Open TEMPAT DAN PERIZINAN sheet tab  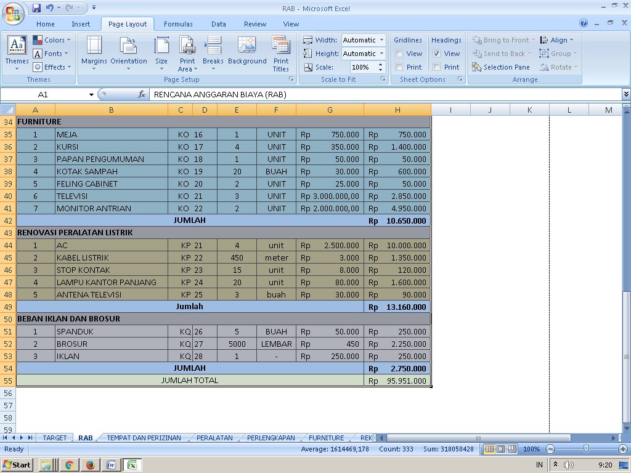tap(144, 438)
